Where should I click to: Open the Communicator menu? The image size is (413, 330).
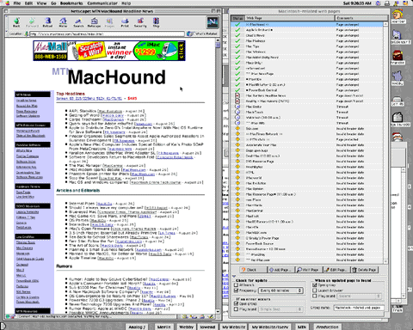click(x=102, y=3)
